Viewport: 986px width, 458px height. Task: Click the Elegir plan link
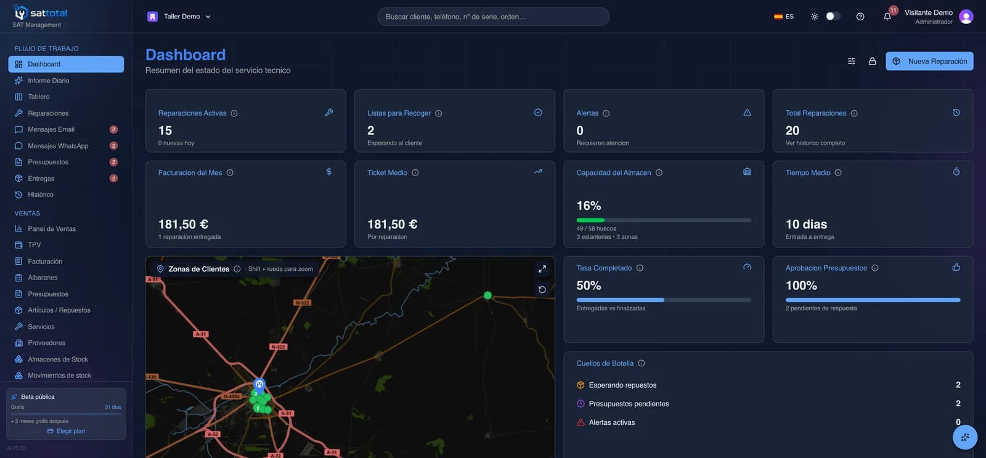66,431
